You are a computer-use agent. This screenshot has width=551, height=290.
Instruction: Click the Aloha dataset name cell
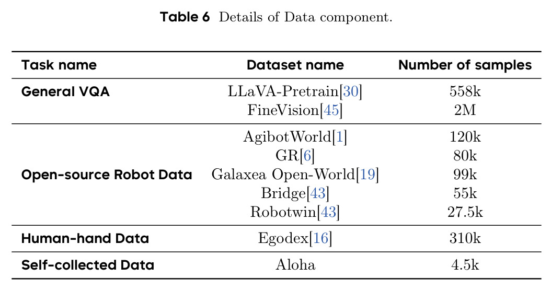click(295, 265)
